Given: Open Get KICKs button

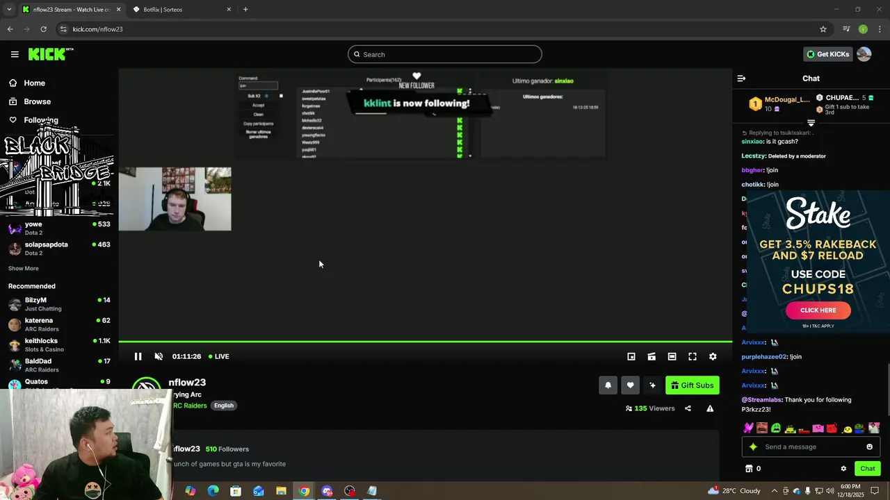Looking at the screenshot, I should tap(827, 54).
